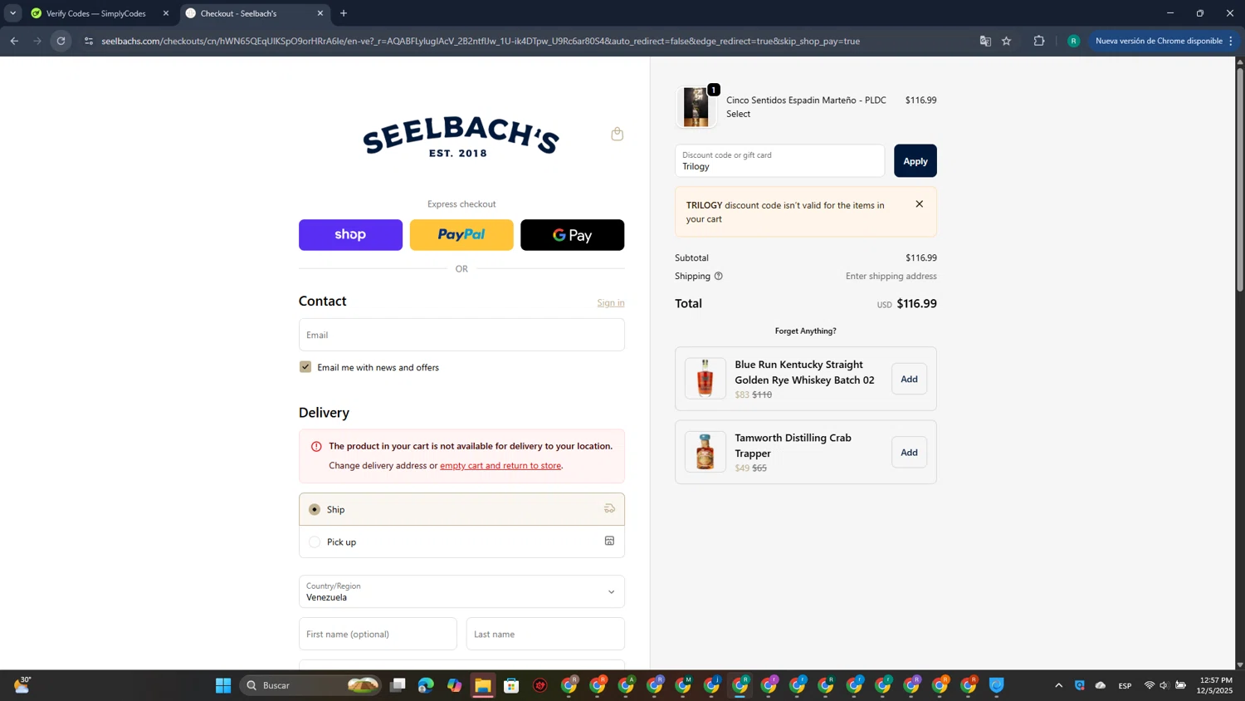The image size is (1245, 701).
Task: Uncheck Email me with news and offers
Action: [x=305, y=367]
